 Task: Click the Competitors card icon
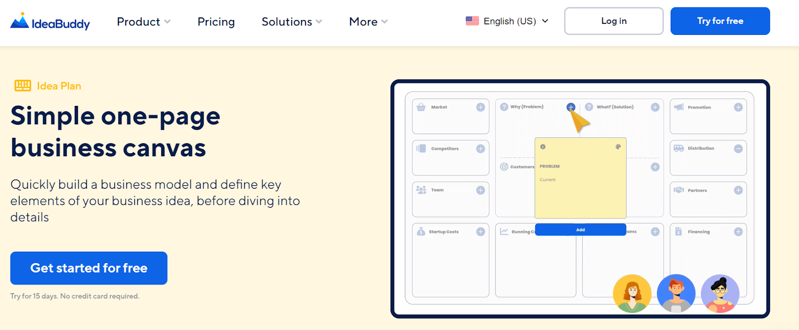[x=421, y=148]
